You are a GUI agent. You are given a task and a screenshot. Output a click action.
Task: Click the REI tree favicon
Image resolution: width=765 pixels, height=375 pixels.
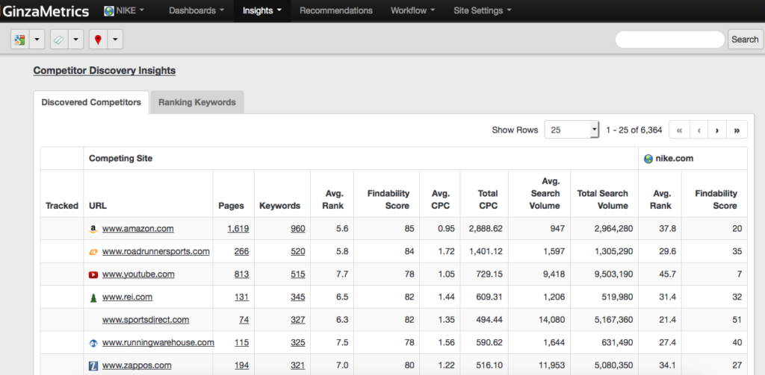coord(93,297)
